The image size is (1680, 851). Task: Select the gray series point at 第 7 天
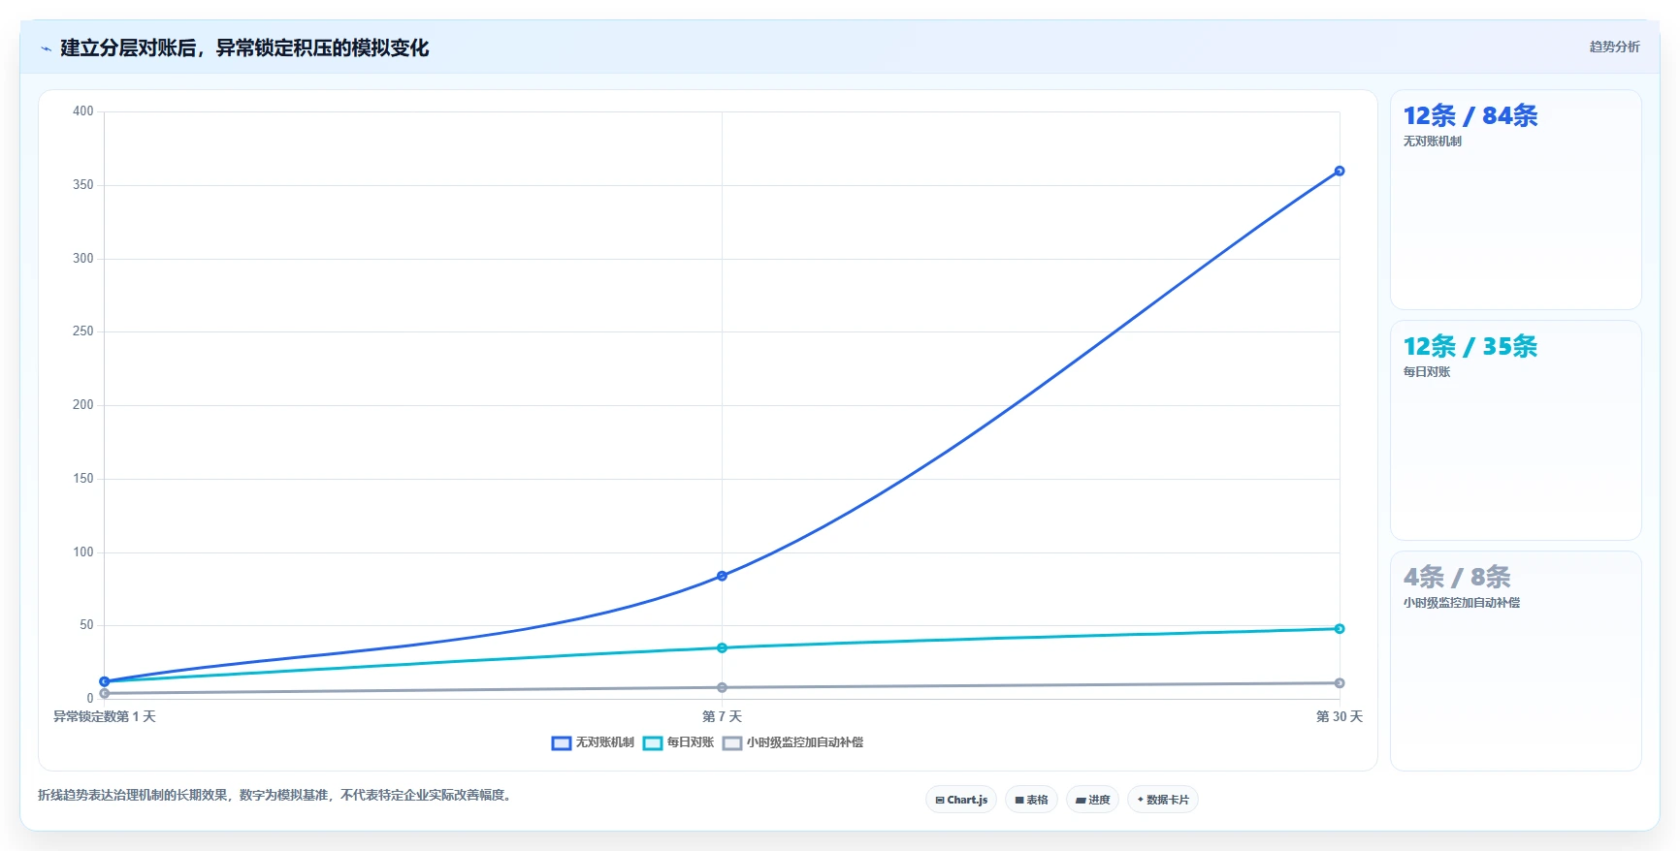[722, 687]
